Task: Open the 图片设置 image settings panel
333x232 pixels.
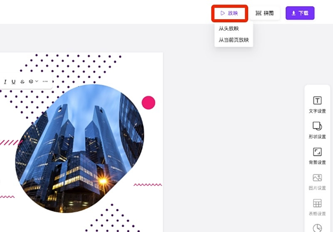Action: (x=317, y=182)
